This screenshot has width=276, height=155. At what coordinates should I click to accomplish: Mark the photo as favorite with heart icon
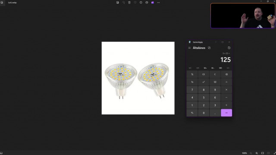coord(135,3)
